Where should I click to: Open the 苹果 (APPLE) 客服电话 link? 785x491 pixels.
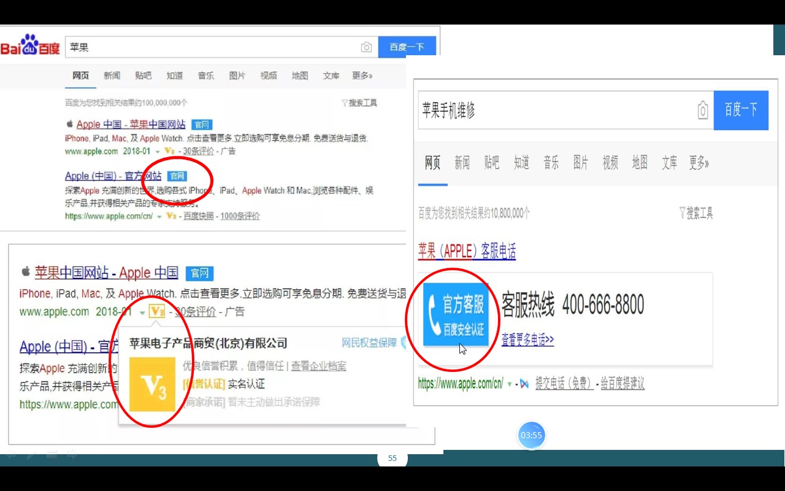pos(467,251)
